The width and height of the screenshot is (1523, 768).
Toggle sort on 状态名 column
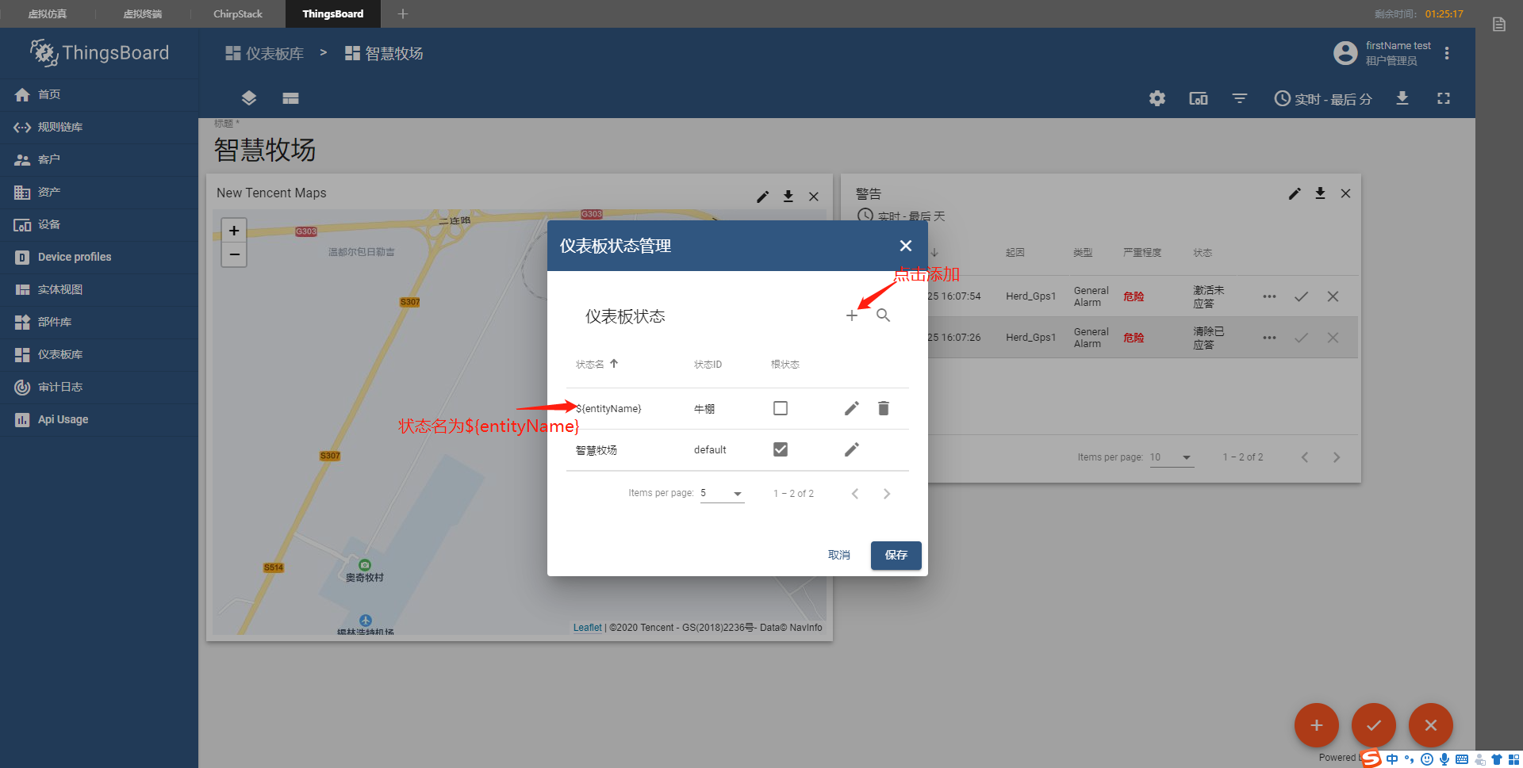[596, 364]
